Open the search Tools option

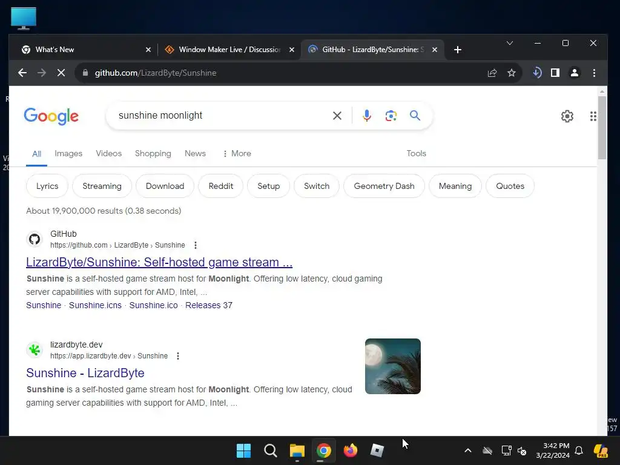[417, 153]
